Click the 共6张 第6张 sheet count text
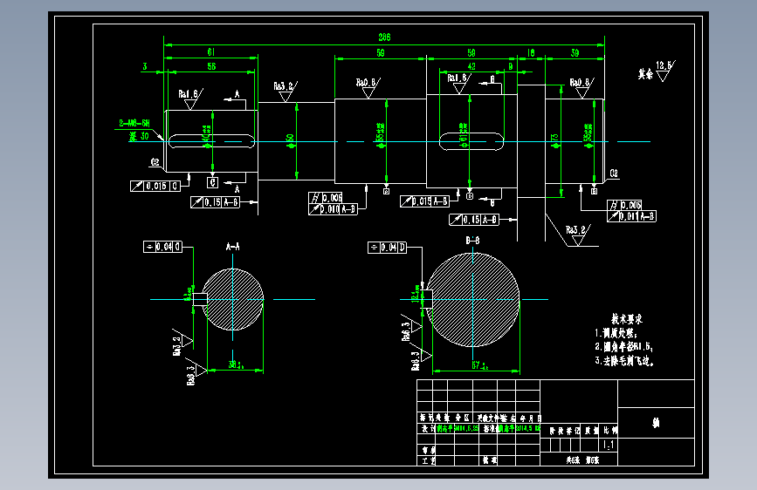This screenshot has height=490, width=757. [583, 460]
